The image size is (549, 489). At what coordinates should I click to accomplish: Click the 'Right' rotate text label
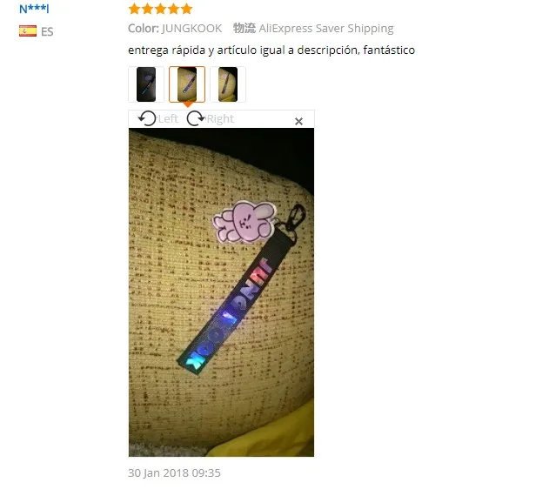click(220, 119)
